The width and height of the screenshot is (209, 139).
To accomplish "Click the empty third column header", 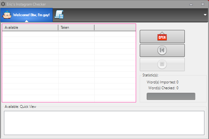I will (x=115, y=27).
